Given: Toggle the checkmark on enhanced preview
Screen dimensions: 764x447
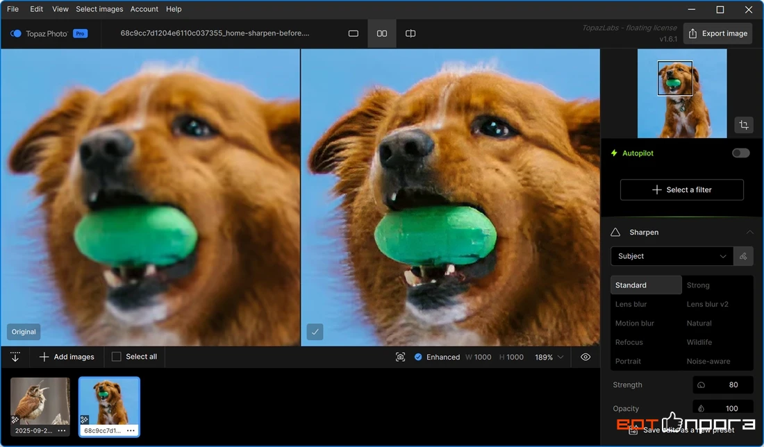Looking at the screenshot, I should (x=315, y=332).
